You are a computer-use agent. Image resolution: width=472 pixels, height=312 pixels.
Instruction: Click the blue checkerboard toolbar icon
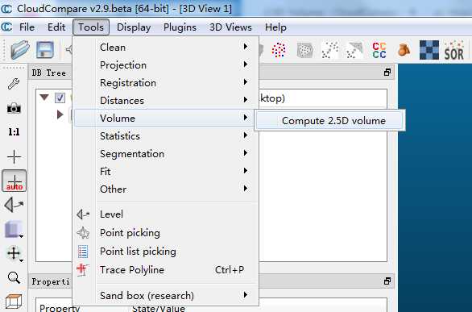429,50
